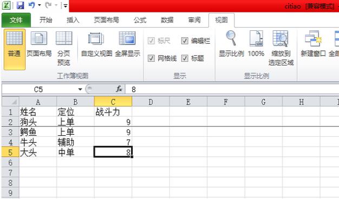Select column H header
The height and width of the screenshot is (199, 339).
click(301, 102)
